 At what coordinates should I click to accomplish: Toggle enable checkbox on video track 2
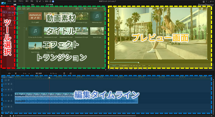[x=9, y=95]
